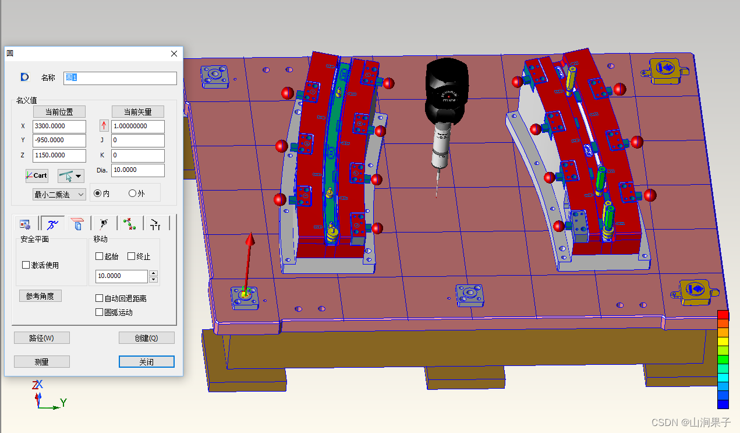Click the Z coordinate field 1150.0000

[59, 156]
